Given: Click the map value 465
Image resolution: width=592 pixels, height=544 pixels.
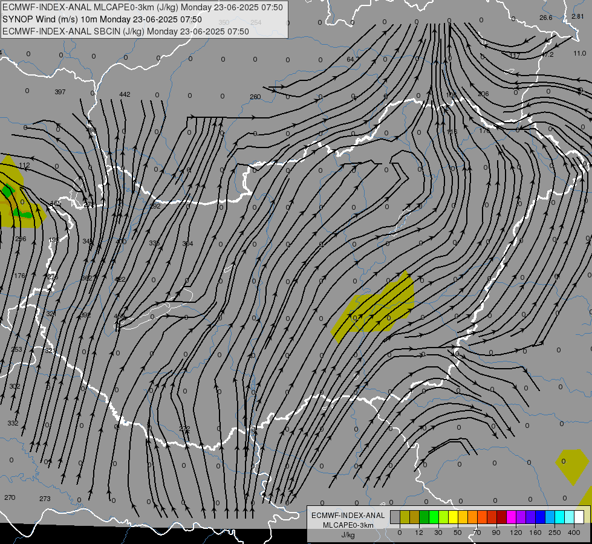Looking at the screenshot, I should click(56, 204).
